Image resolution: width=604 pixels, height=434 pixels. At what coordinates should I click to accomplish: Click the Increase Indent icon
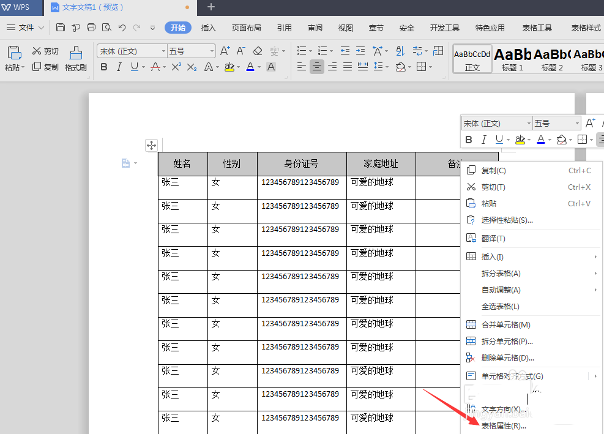click(x=360, y=51)
